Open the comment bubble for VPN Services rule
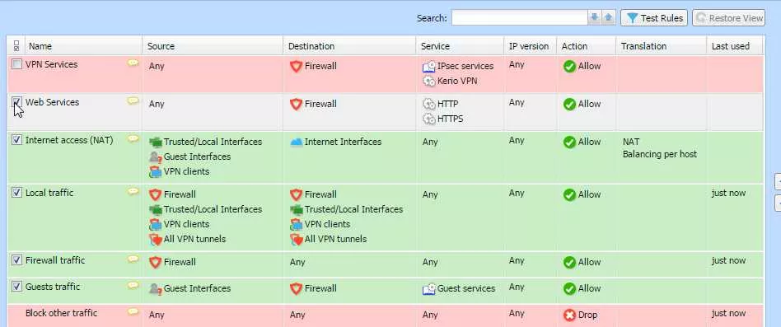The image size is (781, 327). click(x=133, y=63)
